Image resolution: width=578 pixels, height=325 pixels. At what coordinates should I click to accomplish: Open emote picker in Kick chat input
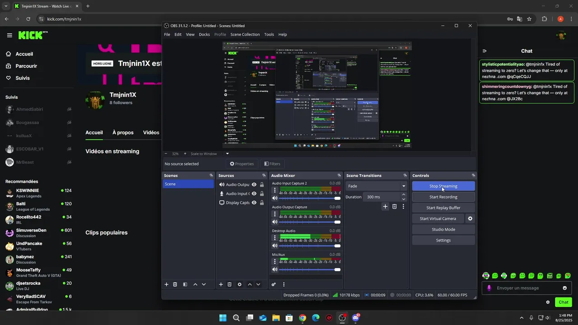564,288
